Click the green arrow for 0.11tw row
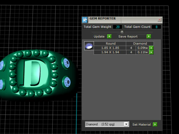 click(x=151, y=52)
